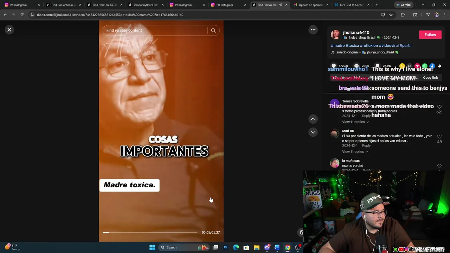
Task: Open jhuliana6410 profile avatar
Action: 336,34
